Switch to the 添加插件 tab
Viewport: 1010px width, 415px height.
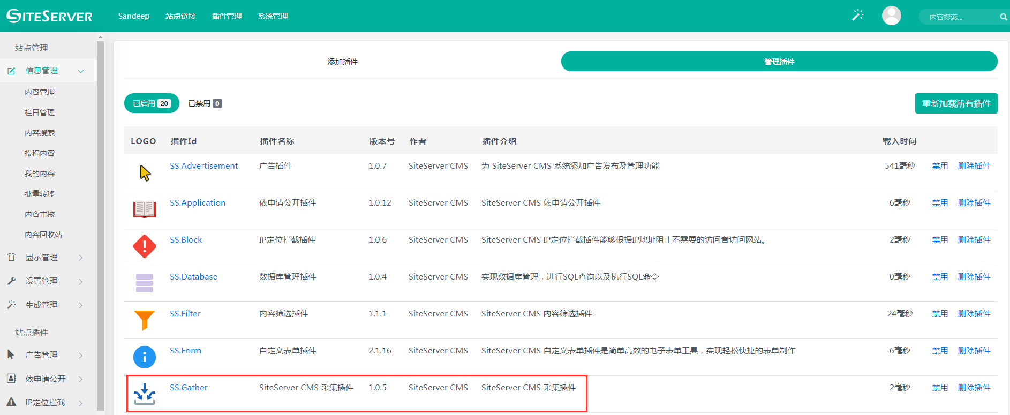pyautogui.click(x=343, y=62)
